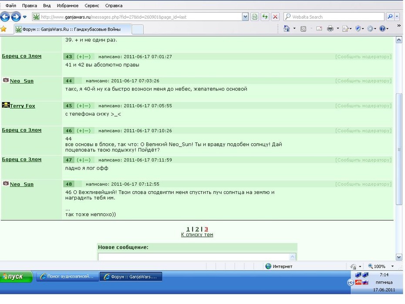Click the Новое сообщение text area
Image resolution: width=405 pixels, height=304 pixels.
point(197,257)
